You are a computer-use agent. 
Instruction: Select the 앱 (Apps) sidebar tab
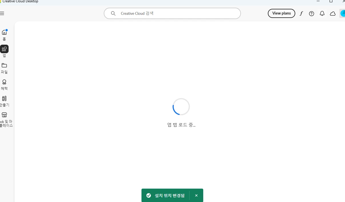click(4, 51)
